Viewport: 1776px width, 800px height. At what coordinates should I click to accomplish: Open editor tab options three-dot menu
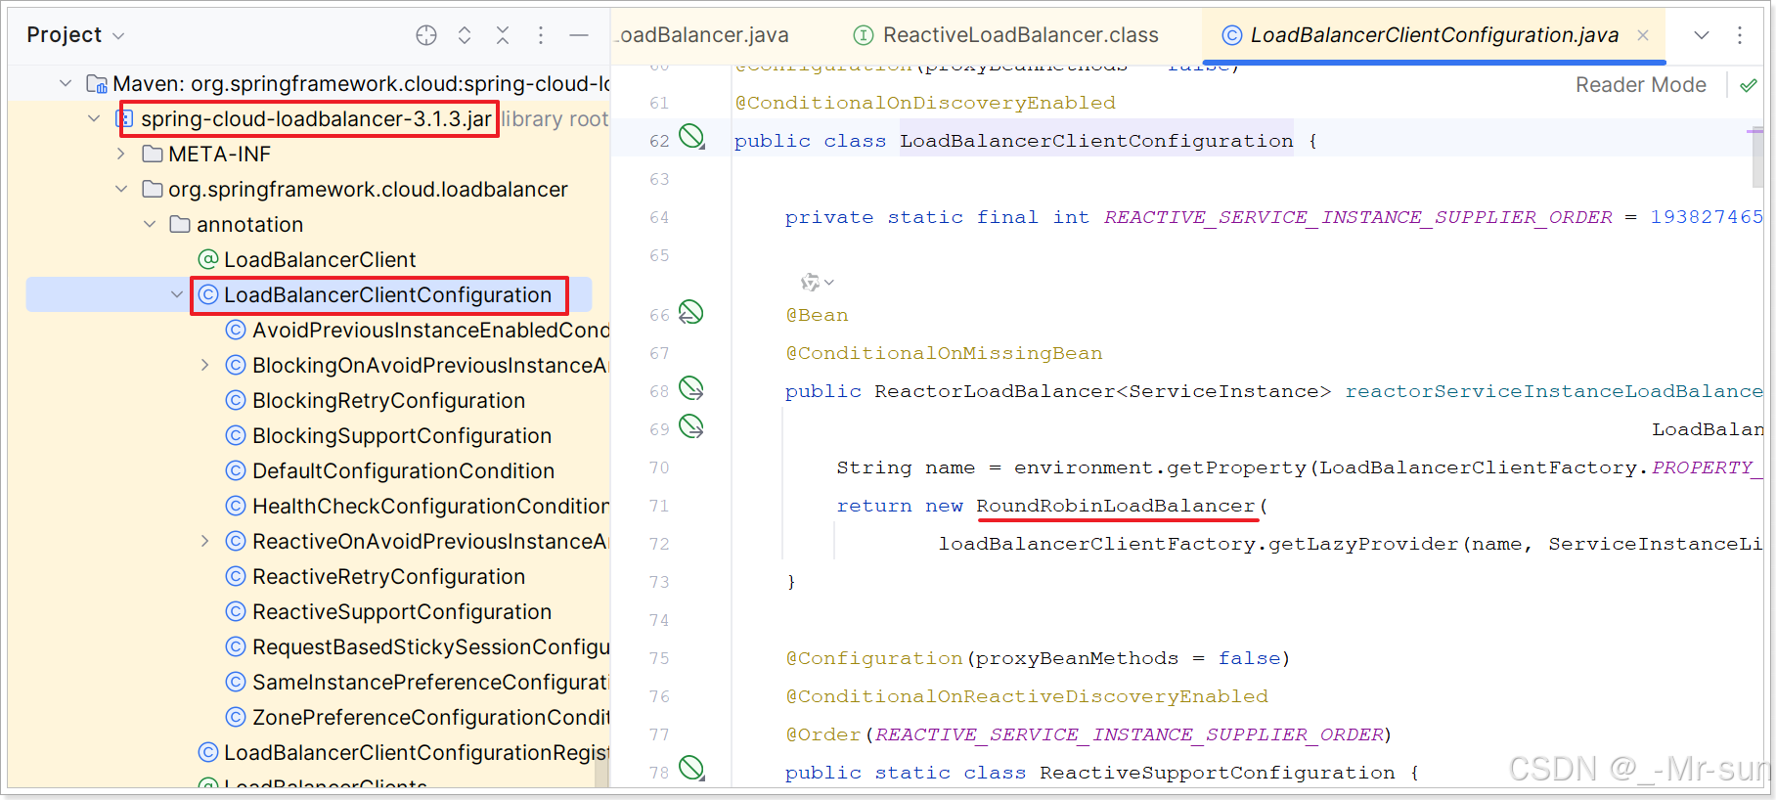[x=1740, y=35]
